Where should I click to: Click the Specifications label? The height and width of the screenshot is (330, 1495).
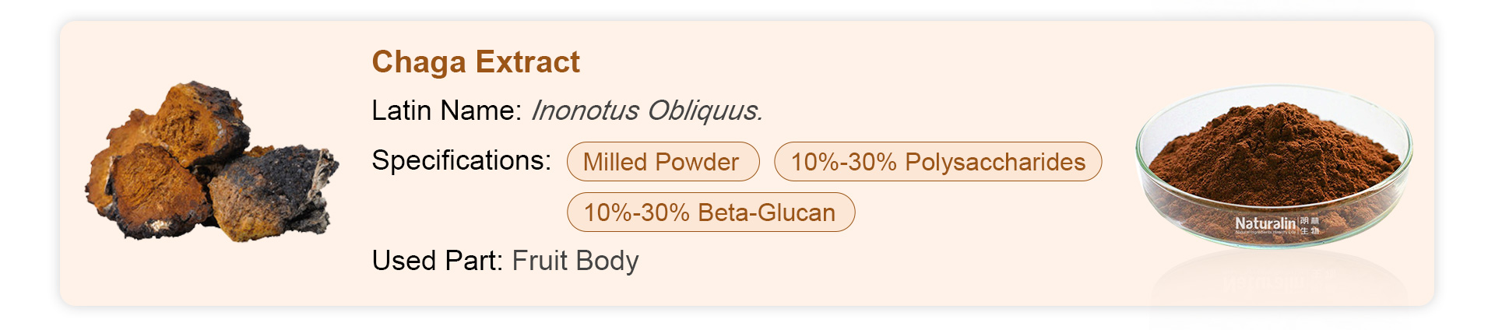pyautogui.click(x=461, y=160)
